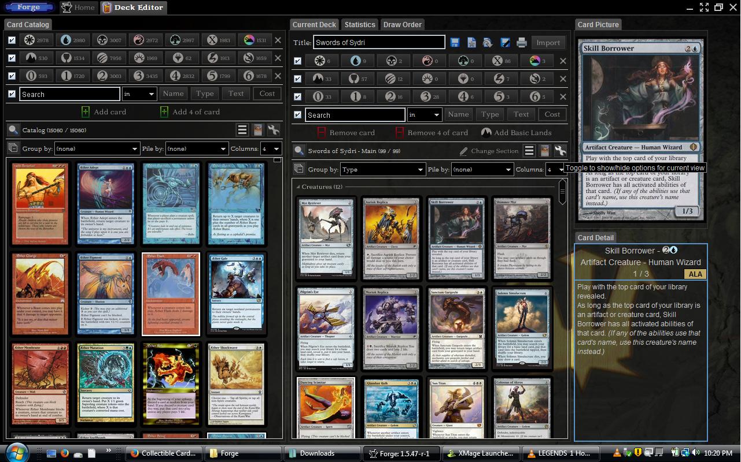Switch catalog to list view icon
The height and width of the screenshot is (462, 741).
(x=242, y=130)
